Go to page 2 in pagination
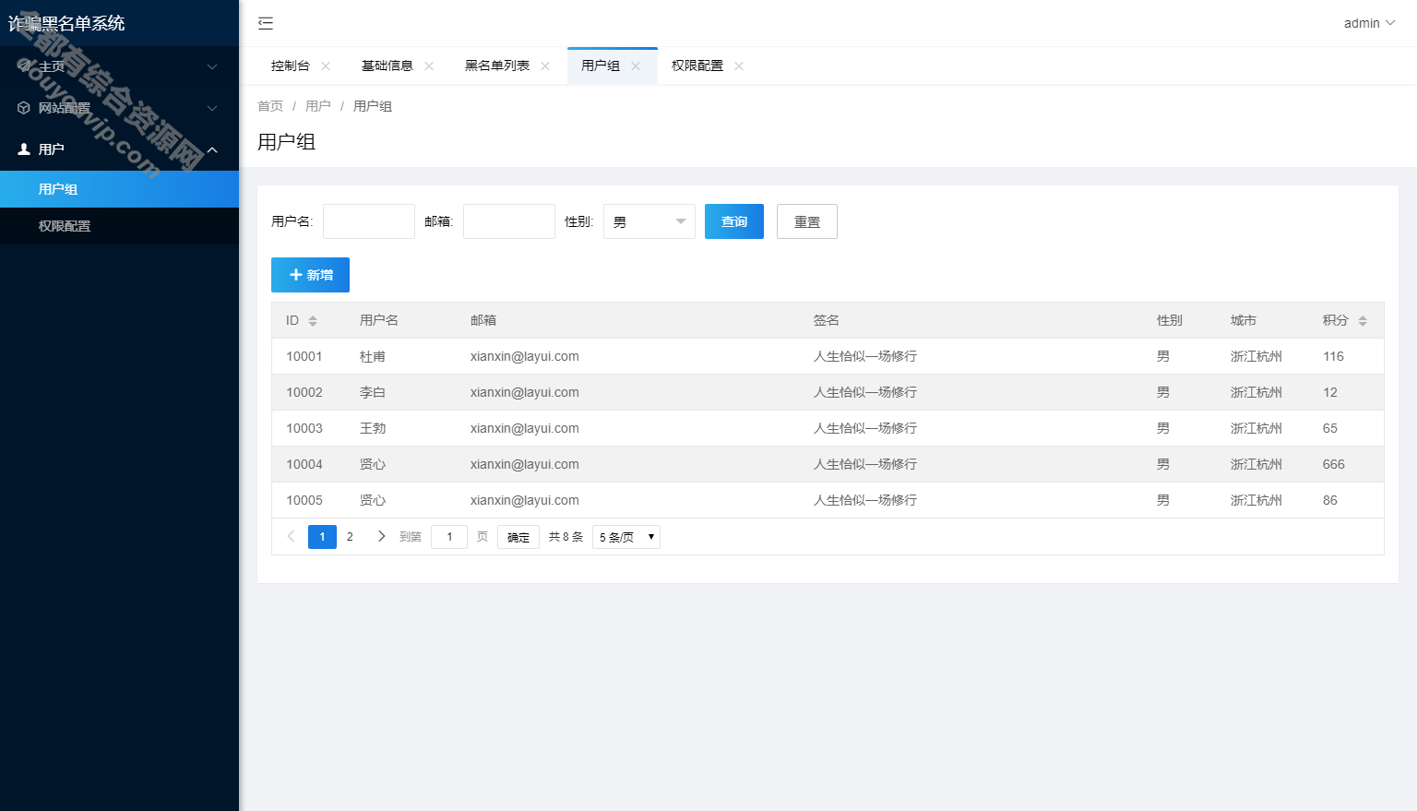 [350, 536]
